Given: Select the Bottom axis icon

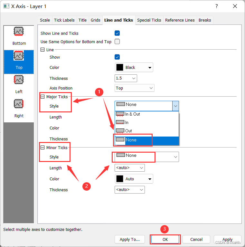Looking at the screenshot, I should tap(19, 31).
